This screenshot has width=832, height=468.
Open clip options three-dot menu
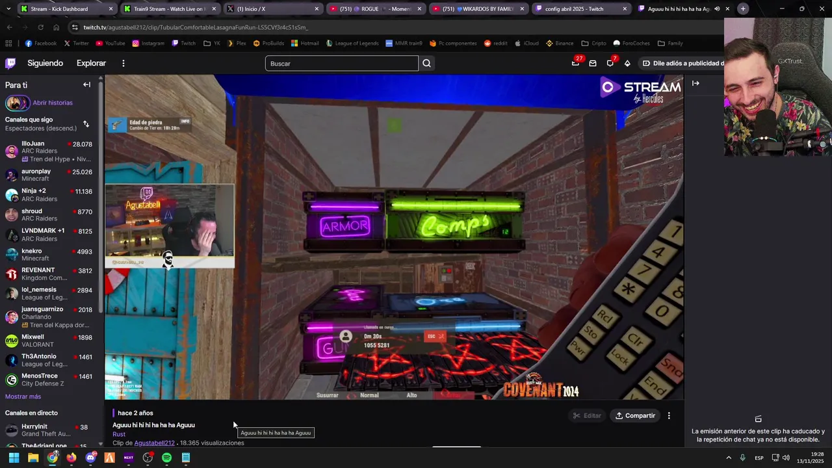(x=669, y=415)
